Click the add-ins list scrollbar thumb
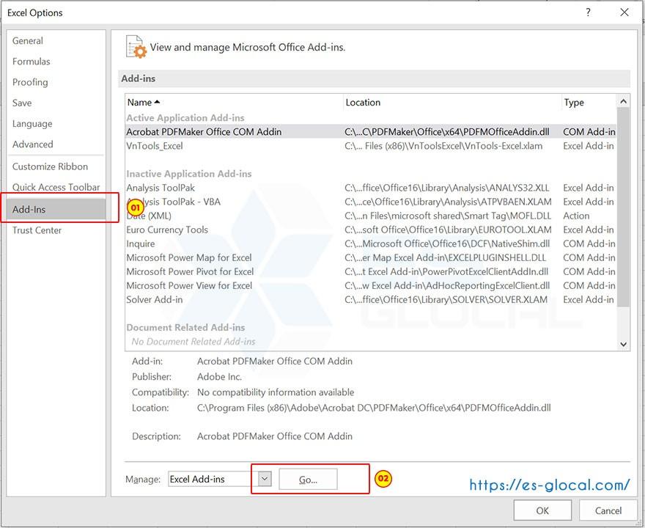This screenshot has height=528, width=645. click(623, 208)
